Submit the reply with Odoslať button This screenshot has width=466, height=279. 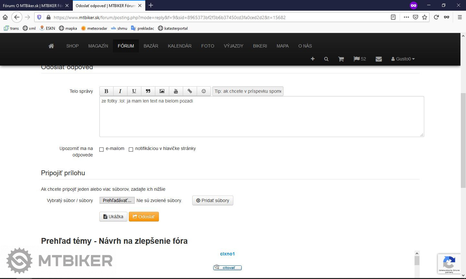144,217
